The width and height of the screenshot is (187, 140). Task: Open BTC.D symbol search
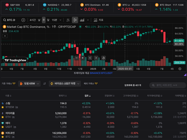9,20
